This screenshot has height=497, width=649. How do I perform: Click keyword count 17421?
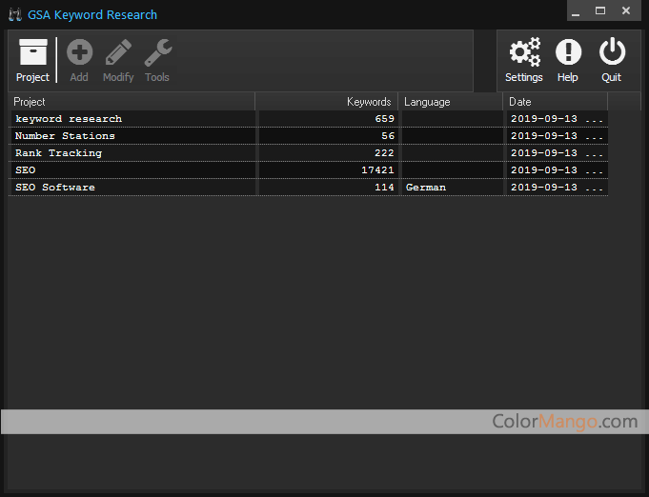click(x=377, y=170)
